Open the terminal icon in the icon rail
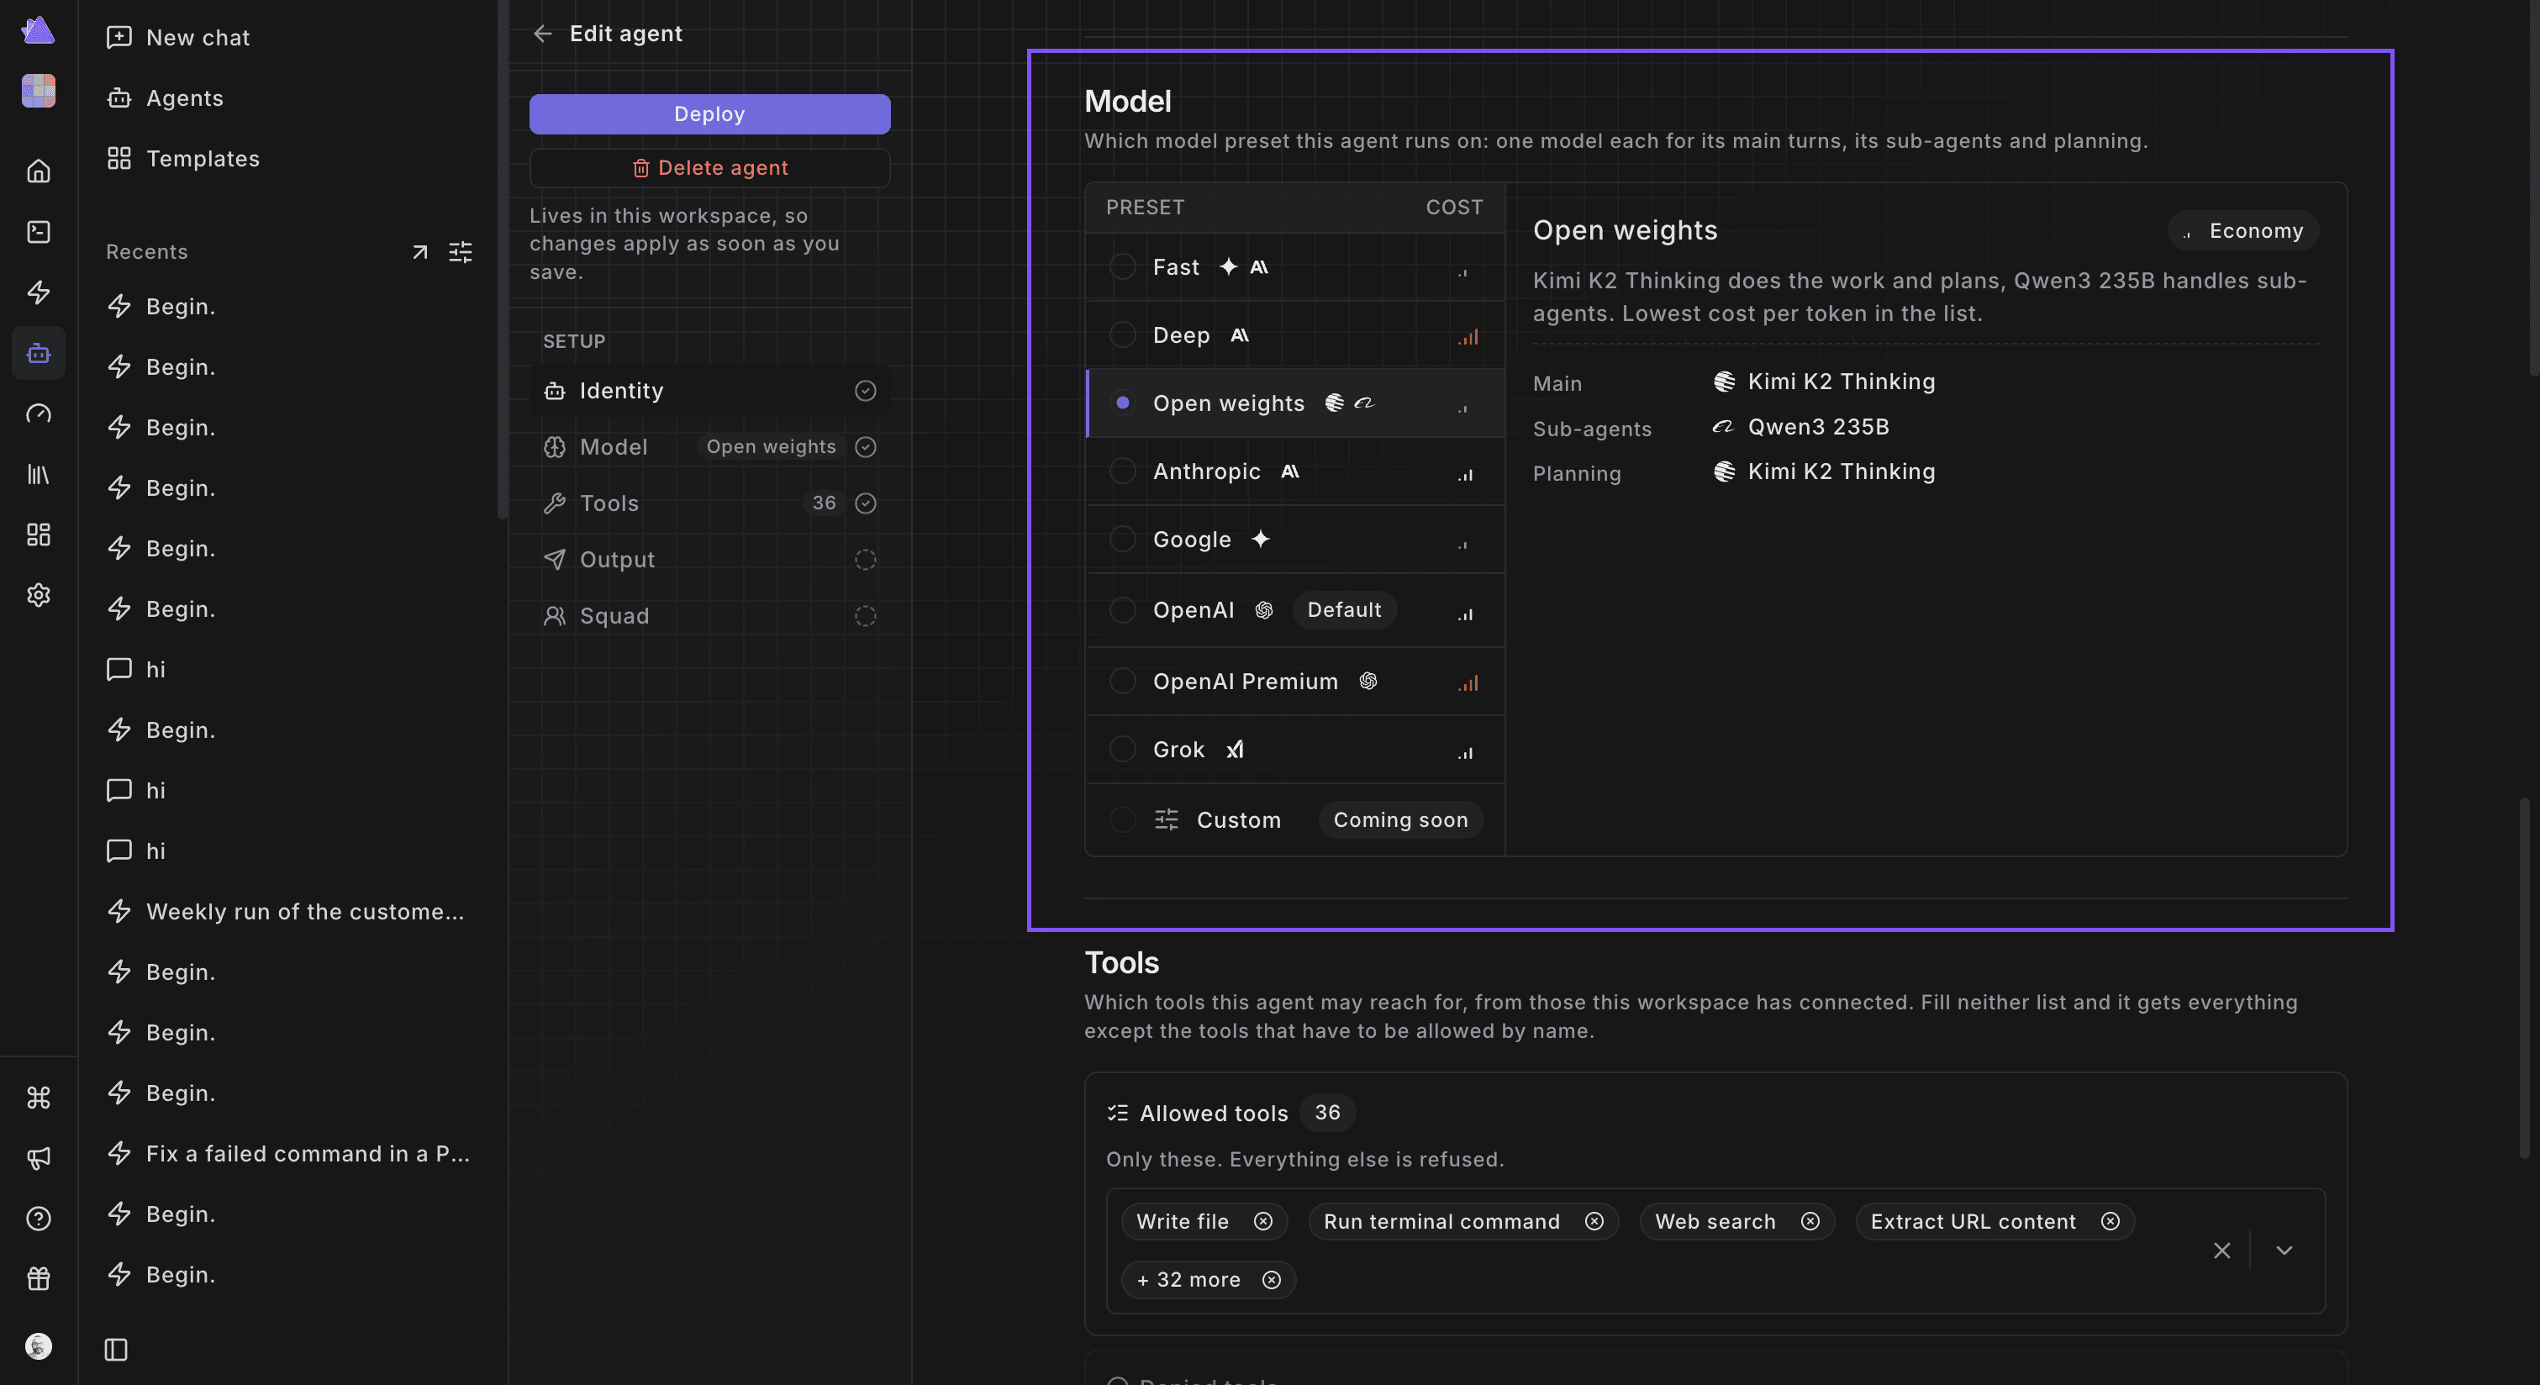 [x=39, y=232]
